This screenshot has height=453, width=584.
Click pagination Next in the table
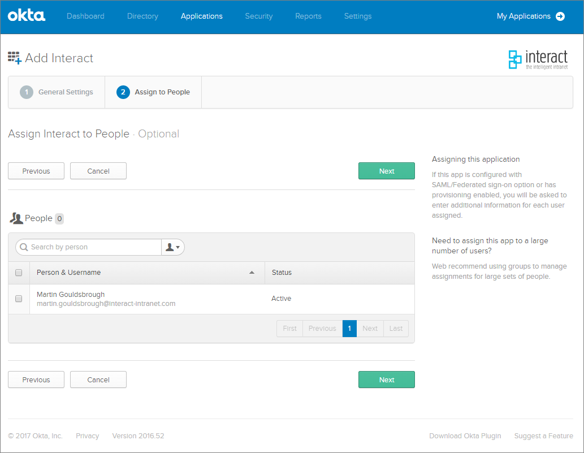370,329
